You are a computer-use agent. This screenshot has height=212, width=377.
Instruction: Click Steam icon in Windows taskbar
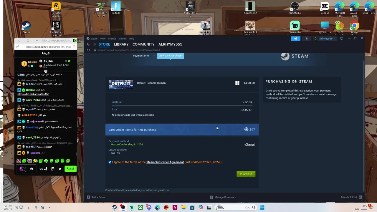click(114, 207)
